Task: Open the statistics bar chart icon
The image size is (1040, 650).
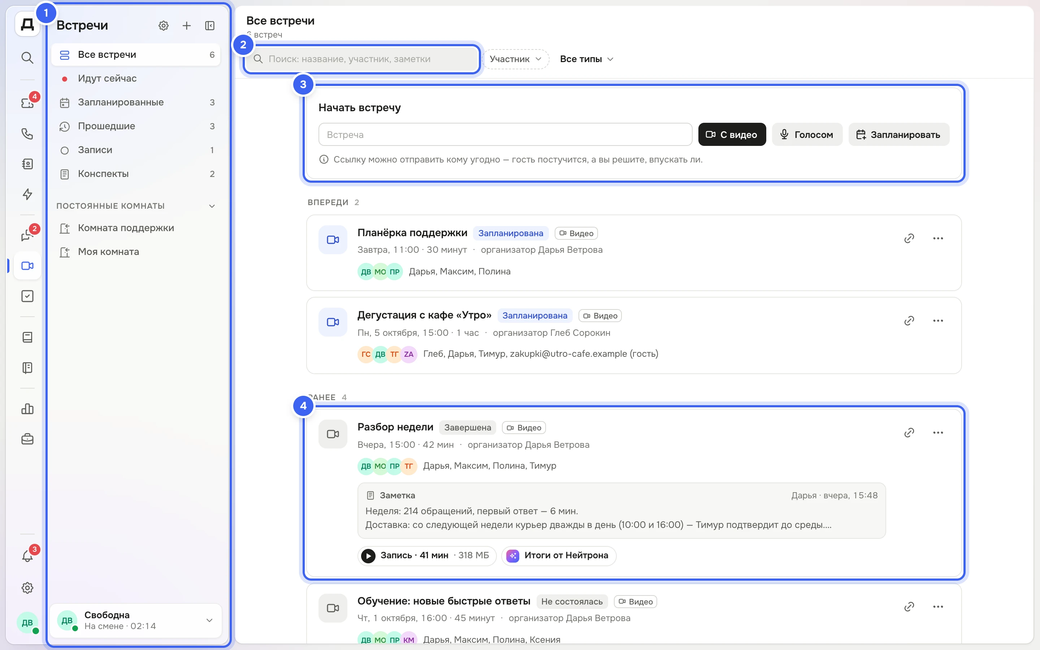Action: click(27, 409)
